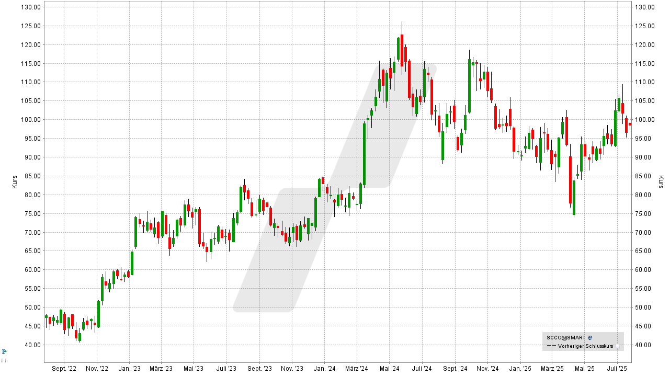Screen dimensions: 670x376
Task: Click the Jan. '24 date label
Action: click(x=324, y=369)
